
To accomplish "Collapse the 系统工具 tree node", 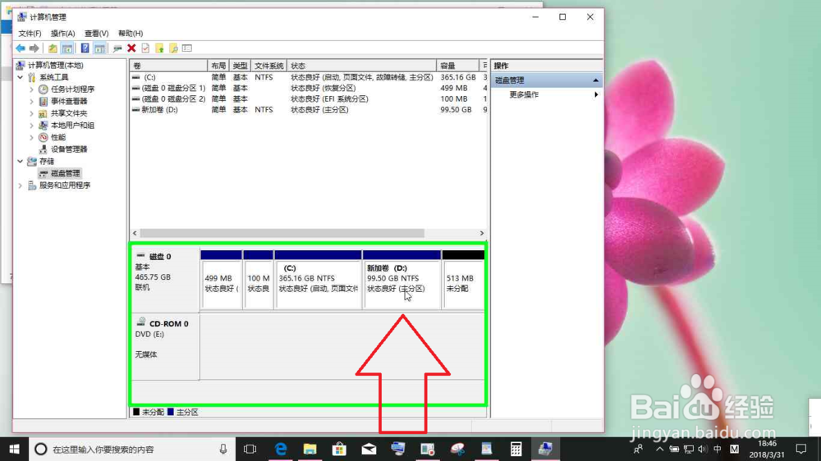I will [21, 77].
